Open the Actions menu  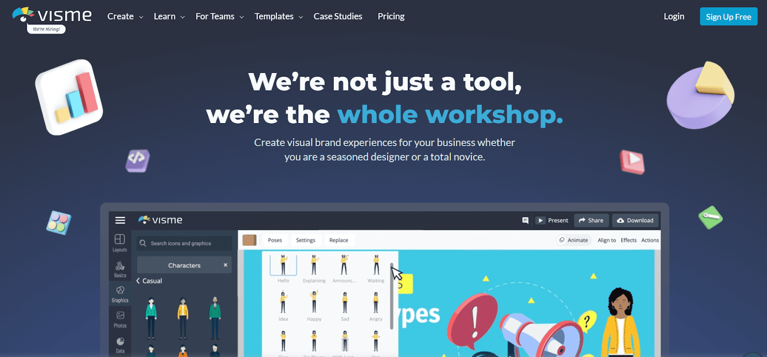click(x=650, y=240)
